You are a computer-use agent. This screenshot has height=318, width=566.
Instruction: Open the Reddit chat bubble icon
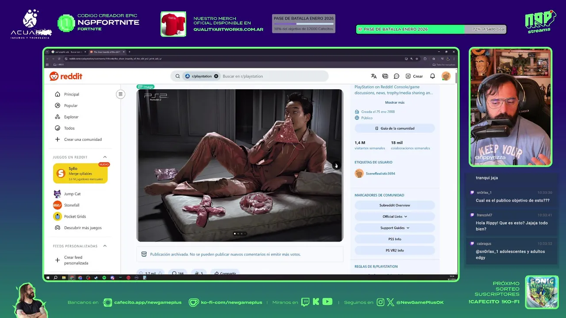397,76
